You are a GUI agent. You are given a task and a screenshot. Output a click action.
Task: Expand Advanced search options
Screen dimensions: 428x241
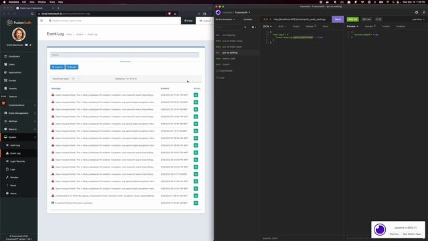126,62
